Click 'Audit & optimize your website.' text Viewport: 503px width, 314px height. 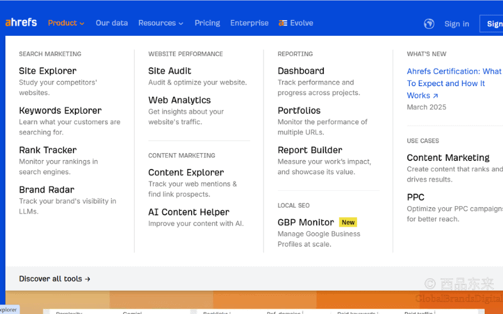[x=197, y=82]
